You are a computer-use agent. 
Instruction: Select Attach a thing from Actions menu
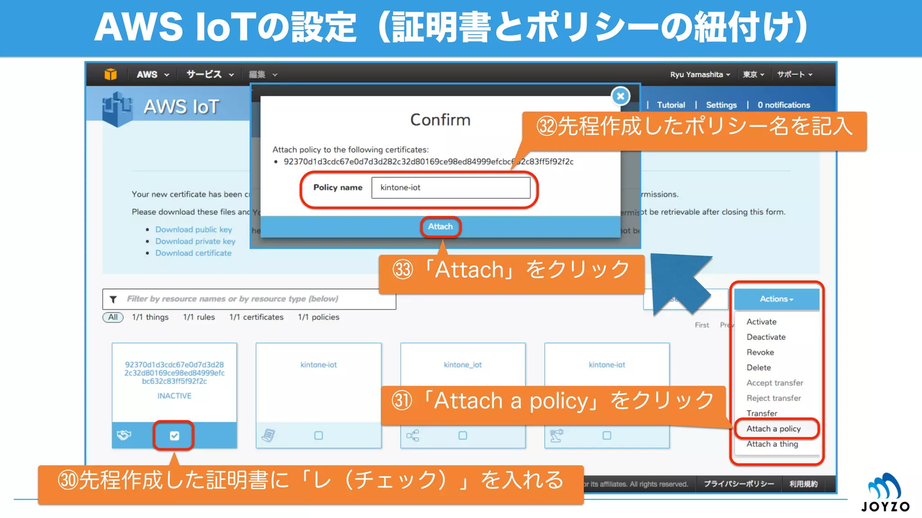[x=772, y=444]
